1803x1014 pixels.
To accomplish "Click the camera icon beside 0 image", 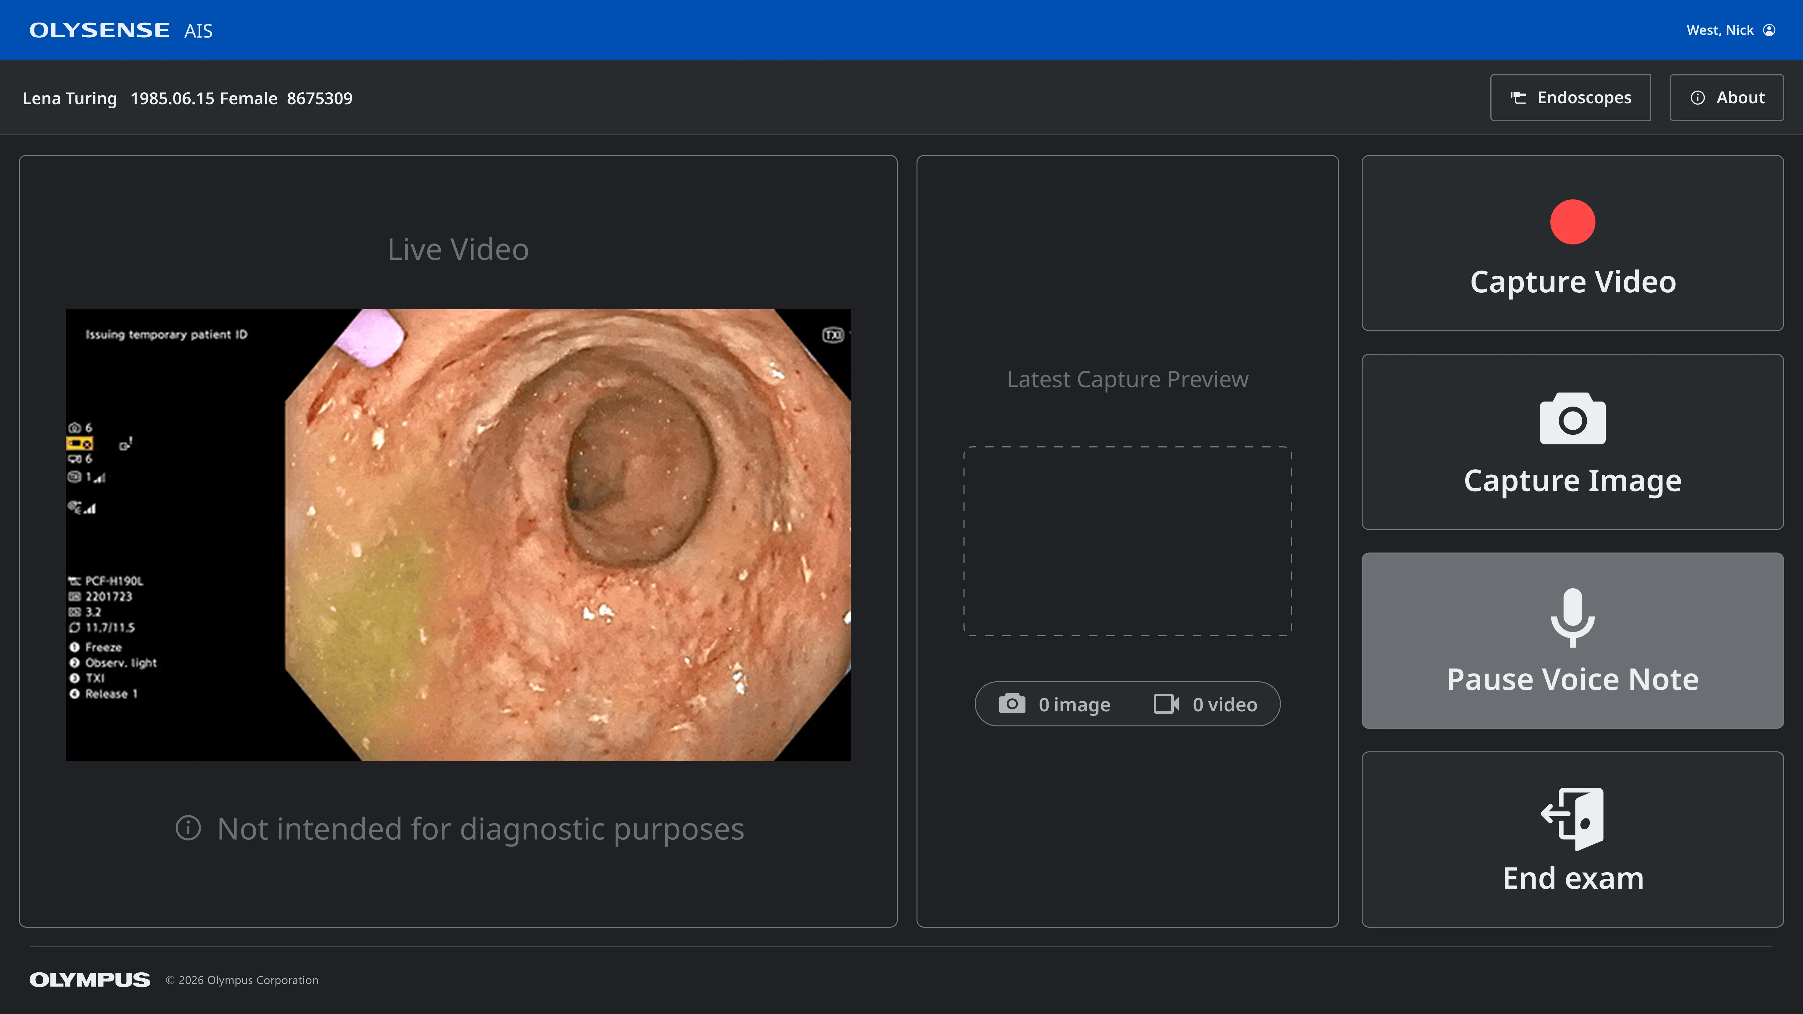I will 1011,703.
